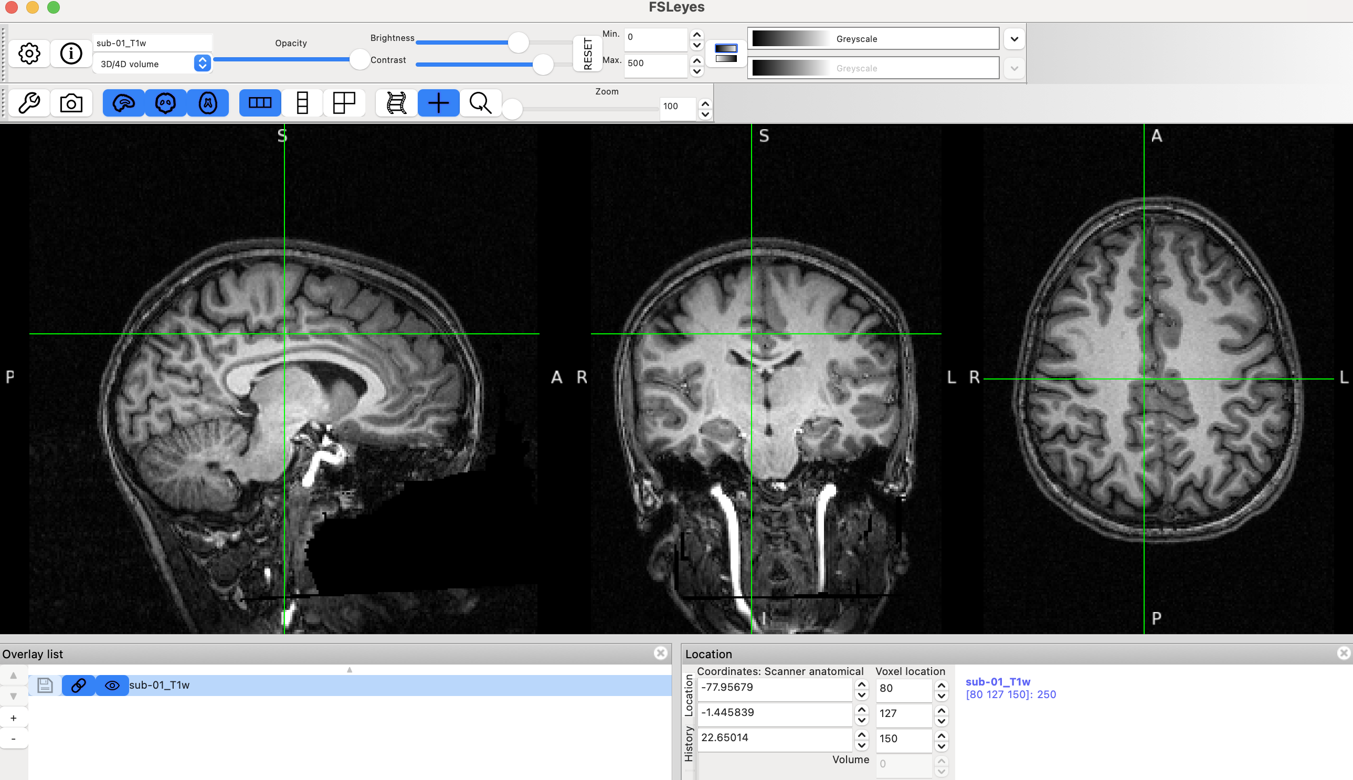Show overlay information icon
Screen dimensions: 1353x780
[x=71, y=54]
